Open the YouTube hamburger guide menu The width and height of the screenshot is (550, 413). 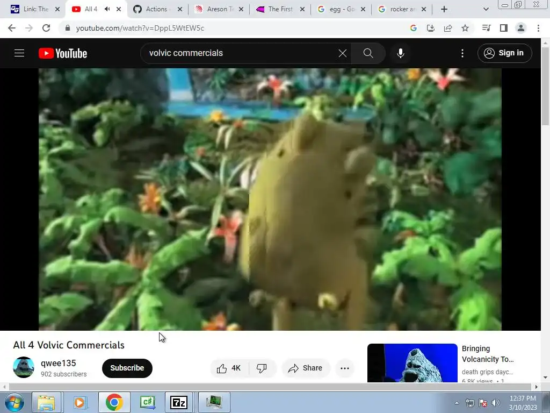pos(19,53)
